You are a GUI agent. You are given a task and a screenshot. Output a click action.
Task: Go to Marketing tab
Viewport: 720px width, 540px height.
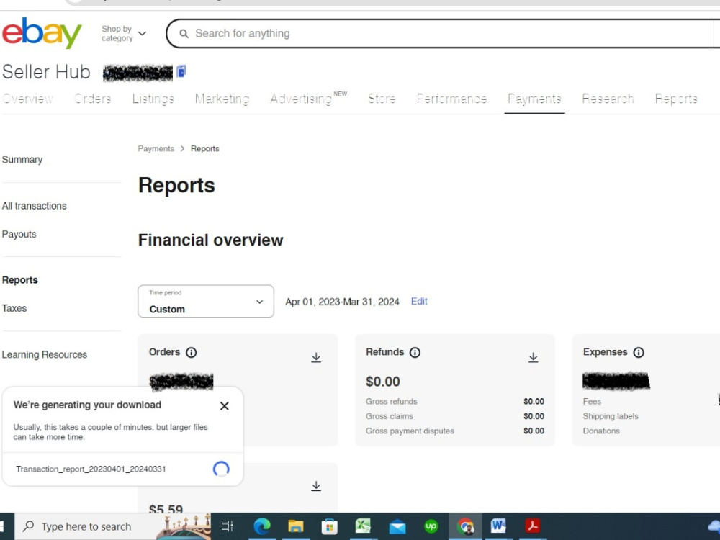222,99
